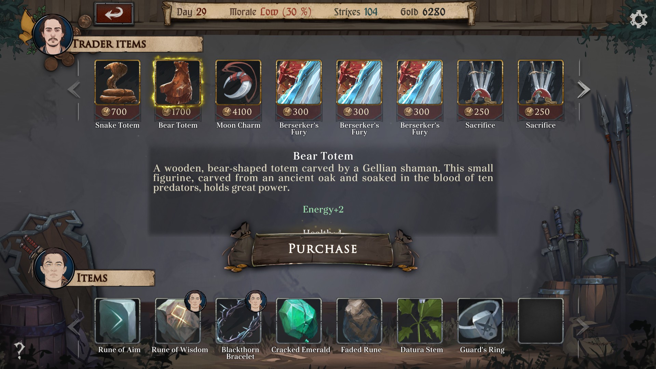Click the player portrait beside Items

coord(54,268)
